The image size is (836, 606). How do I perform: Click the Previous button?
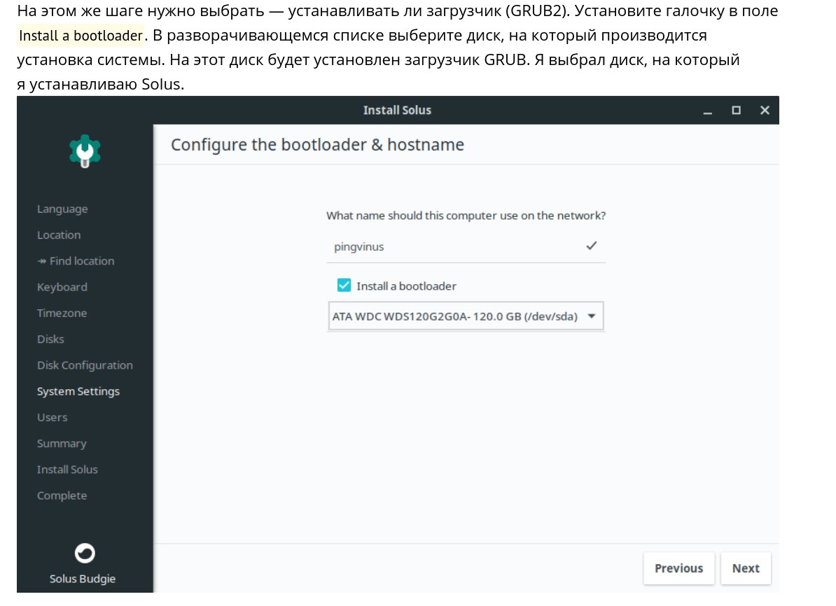tap(678, 568)
